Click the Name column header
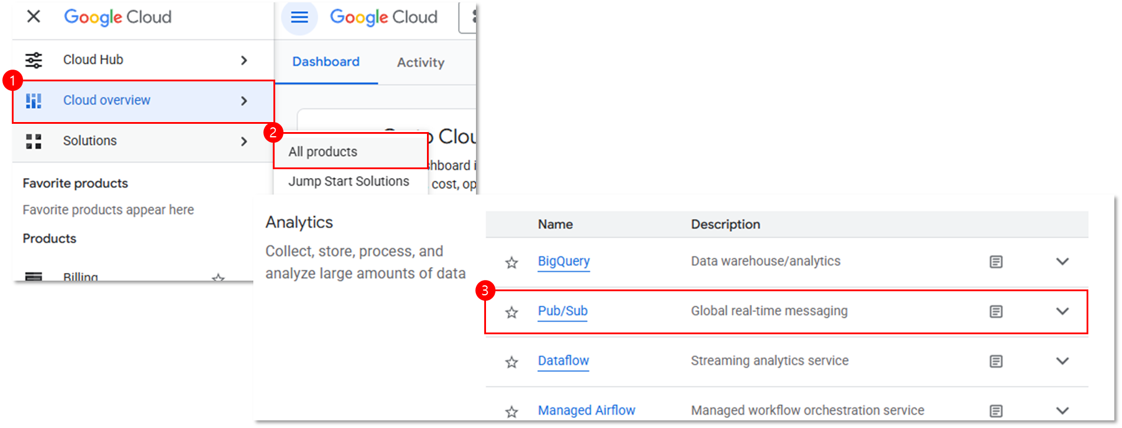Viewport: 1122px width, 428px height. point(555,224)
